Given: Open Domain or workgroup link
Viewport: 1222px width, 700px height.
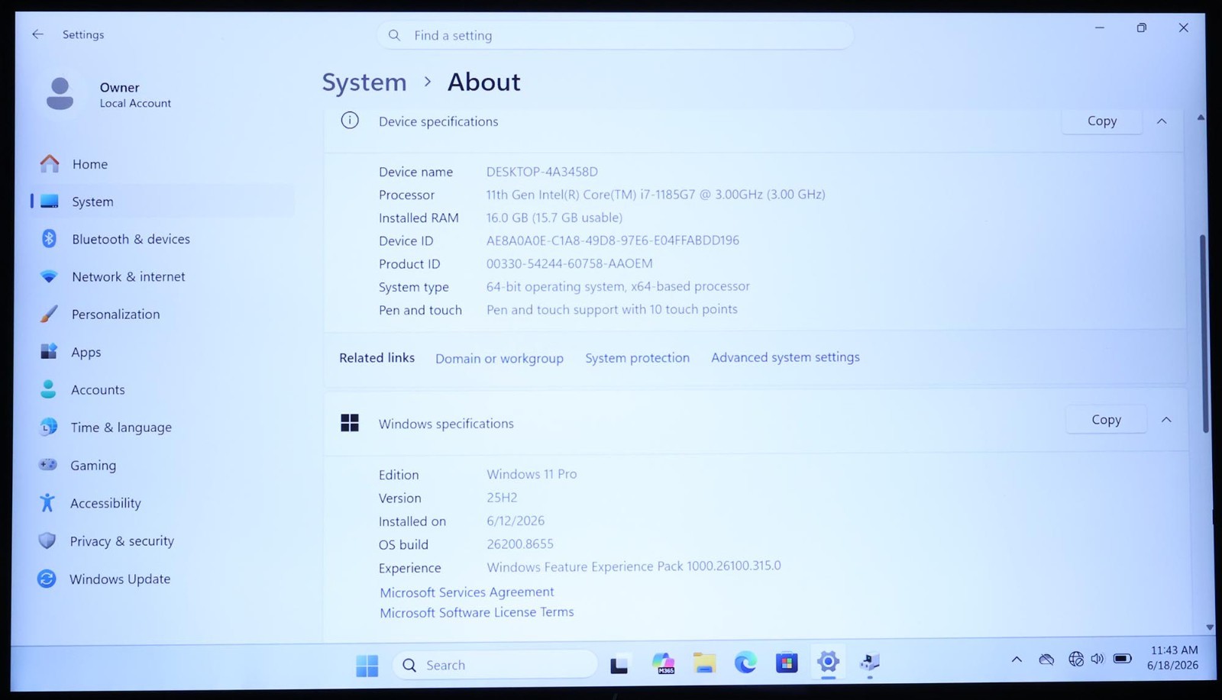Looking at the screenshot, I should point(499,358).
